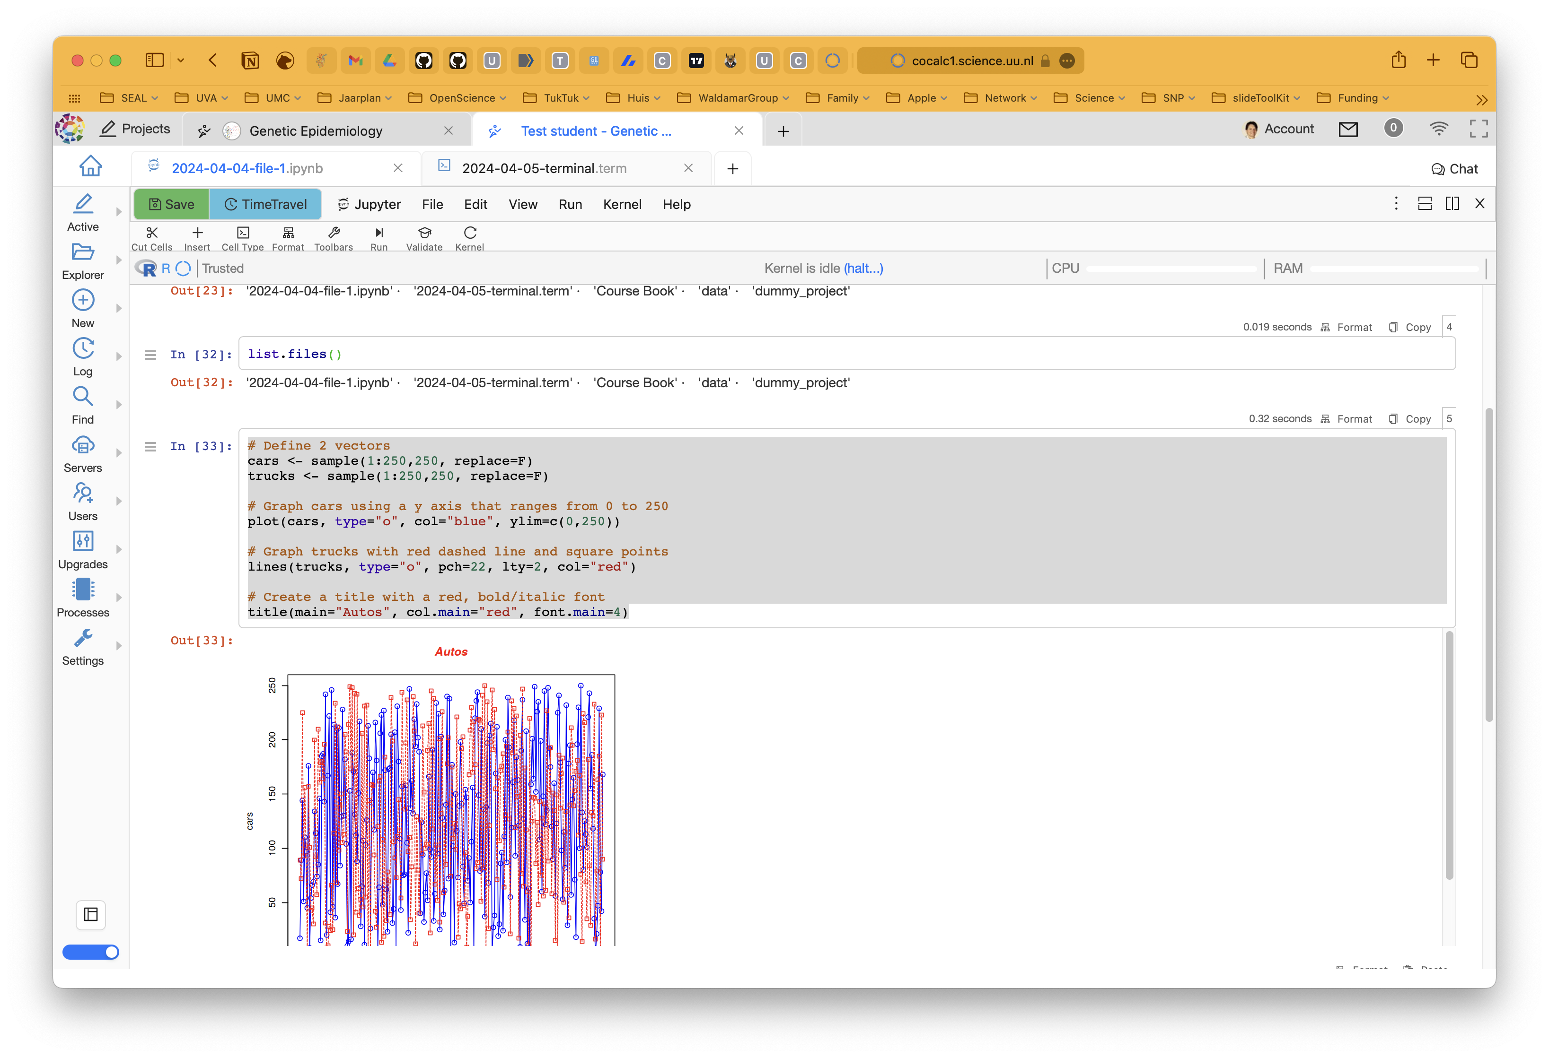Expand the Explorer flyout arrow
The image size is (1549, 1058).
tap(119, 260)
